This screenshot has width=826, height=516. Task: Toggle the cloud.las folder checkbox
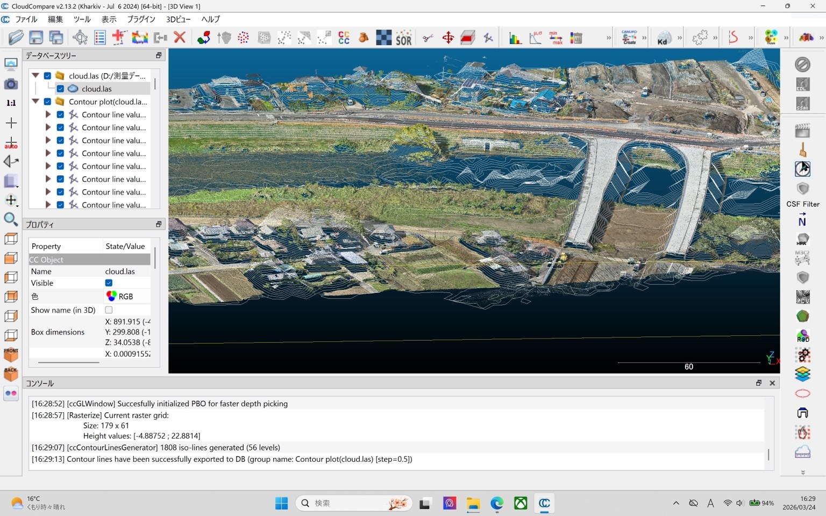(x=47, y=76)
